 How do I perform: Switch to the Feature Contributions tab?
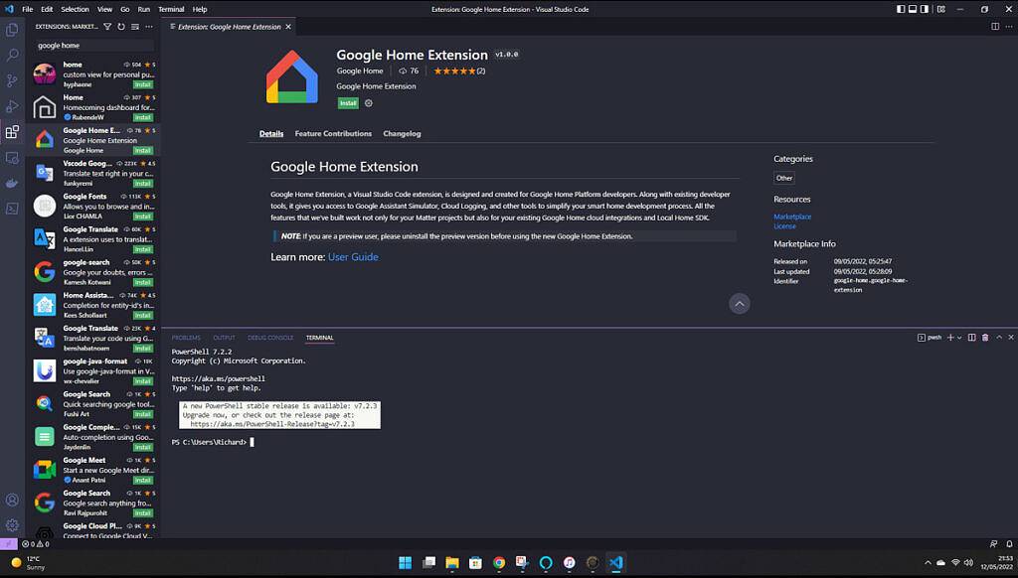333,133
